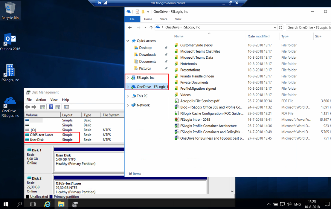Select Pictures in Quick access
Viewport: 331px width, 209px height.
(145, 68)
